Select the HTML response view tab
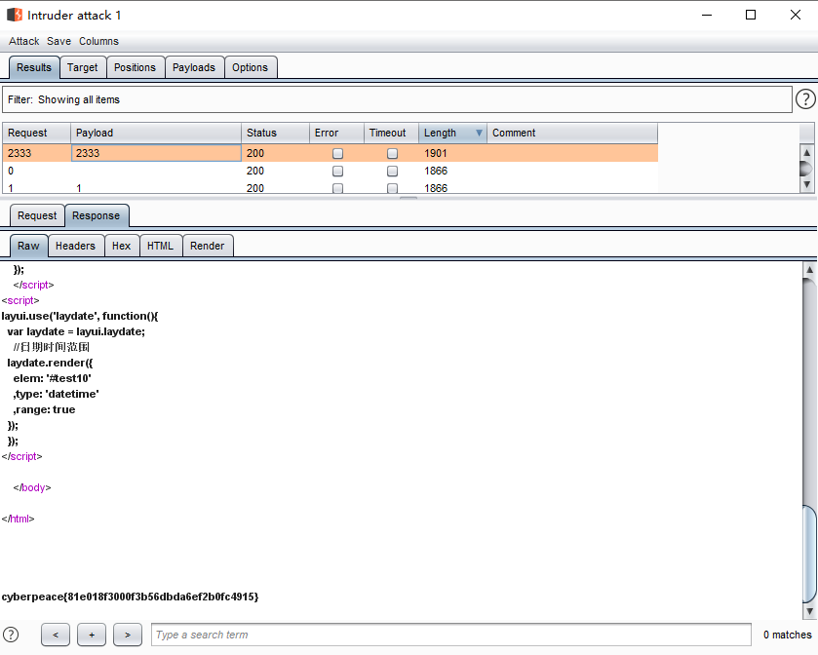Image resolution: width=818 pixels, height=655 pixels. [x=160, y=246]
